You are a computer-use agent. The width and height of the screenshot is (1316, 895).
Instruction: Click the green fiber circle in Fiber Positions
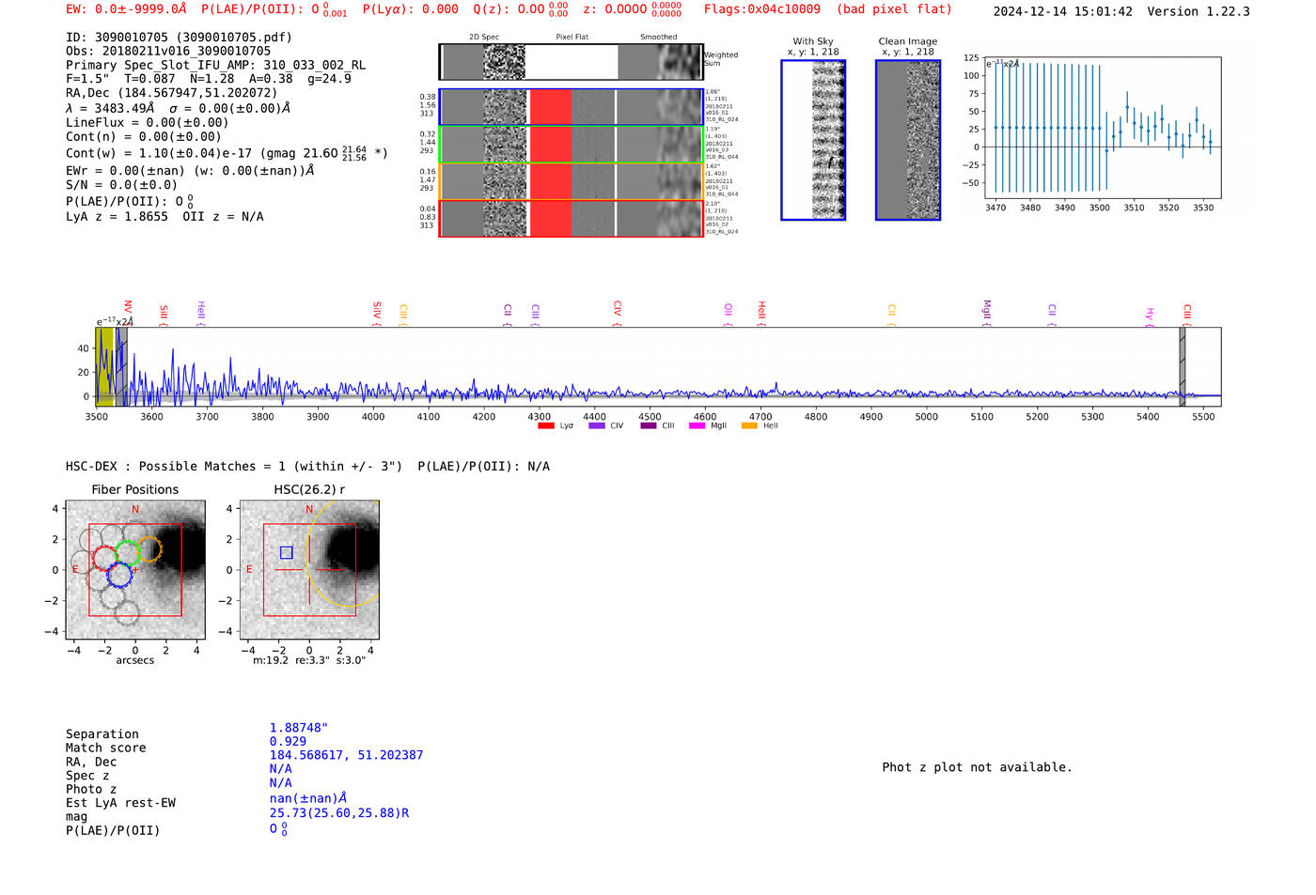[127, 552]
